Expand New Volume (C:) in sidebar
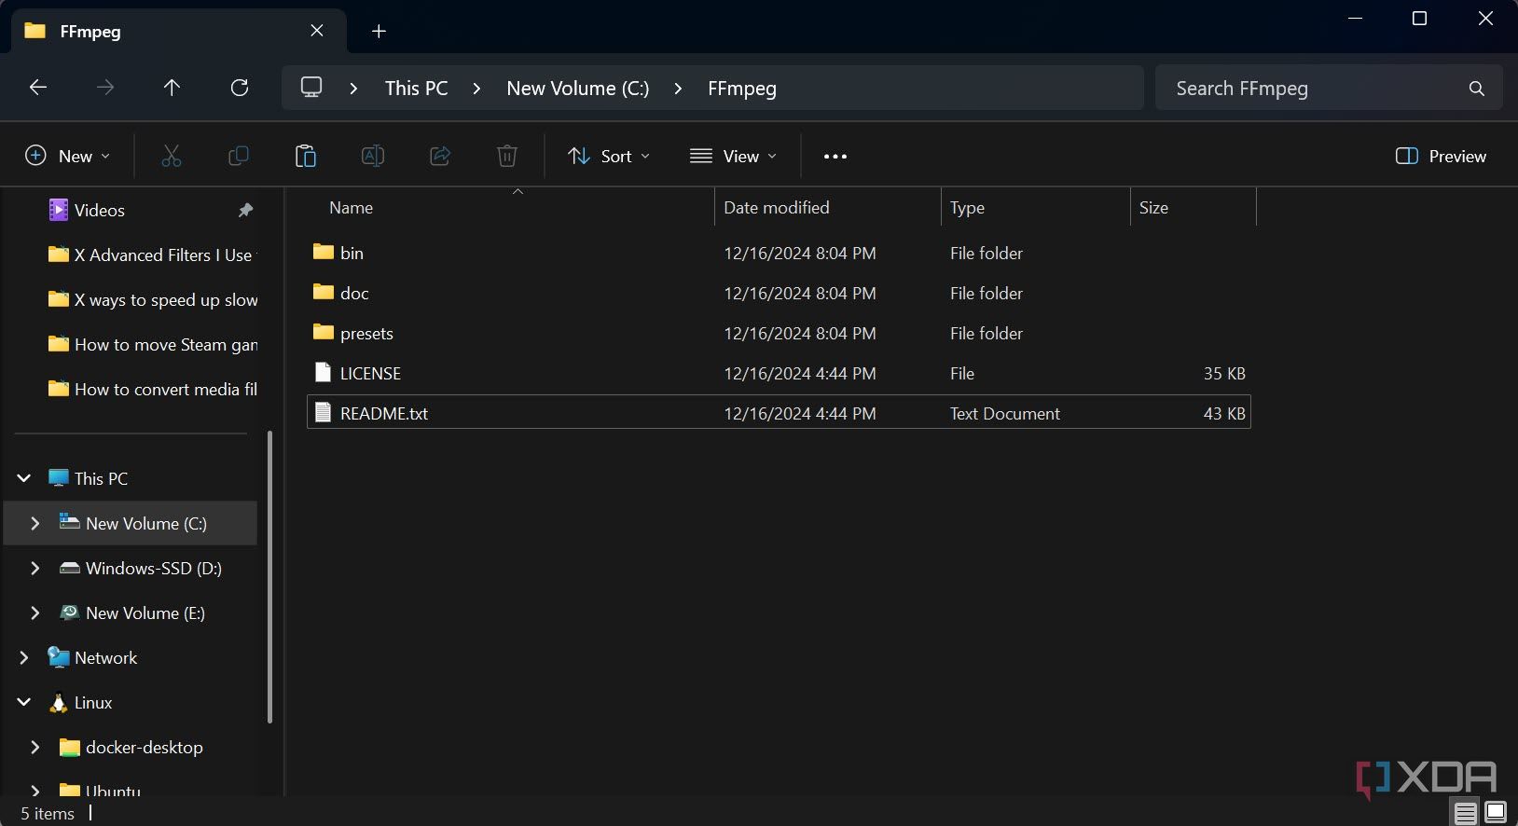Viewport: 1518px width, 826px height. pos(35,523)
